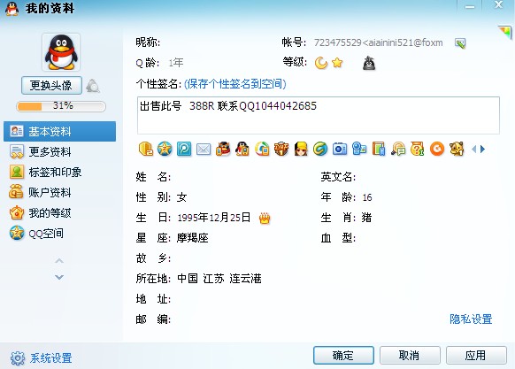The height and width of the screenshot is (369, 515).
Task: Open the 隐私设置 link
Action: [x=471, y=319]
